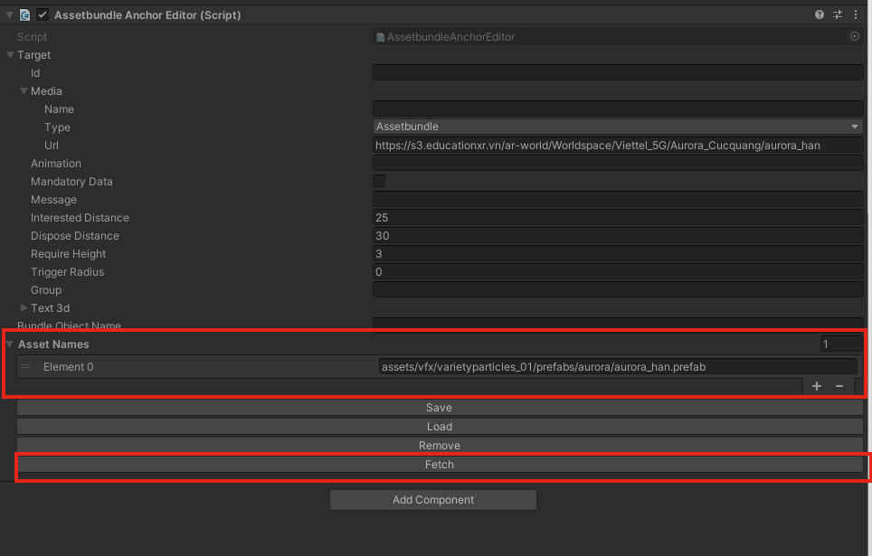Click the preset selector icon in header

click(838, 15)
